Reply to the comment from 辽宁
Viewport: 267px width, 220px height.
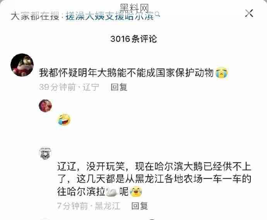[x=119, y=87]
